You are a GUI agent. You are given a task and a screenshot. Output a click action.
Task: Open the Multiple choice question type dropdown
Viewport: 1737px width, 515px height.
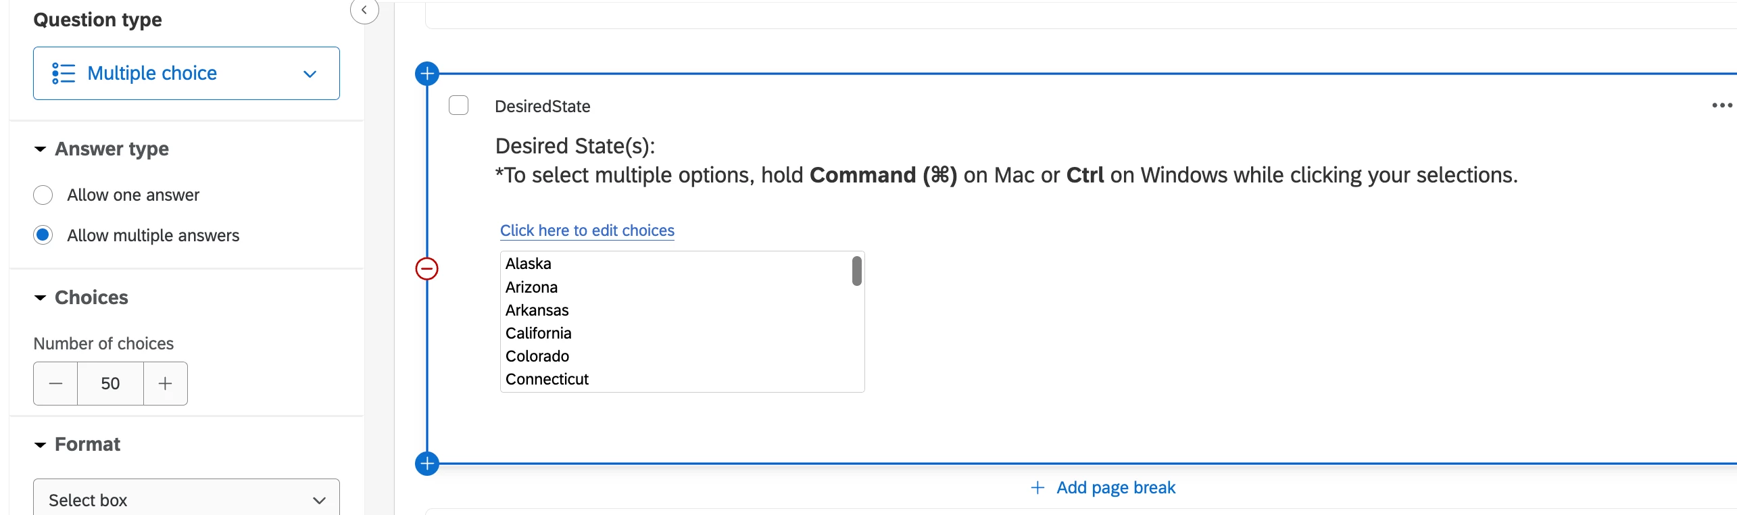pyautogui.click(x=186, y=73)
